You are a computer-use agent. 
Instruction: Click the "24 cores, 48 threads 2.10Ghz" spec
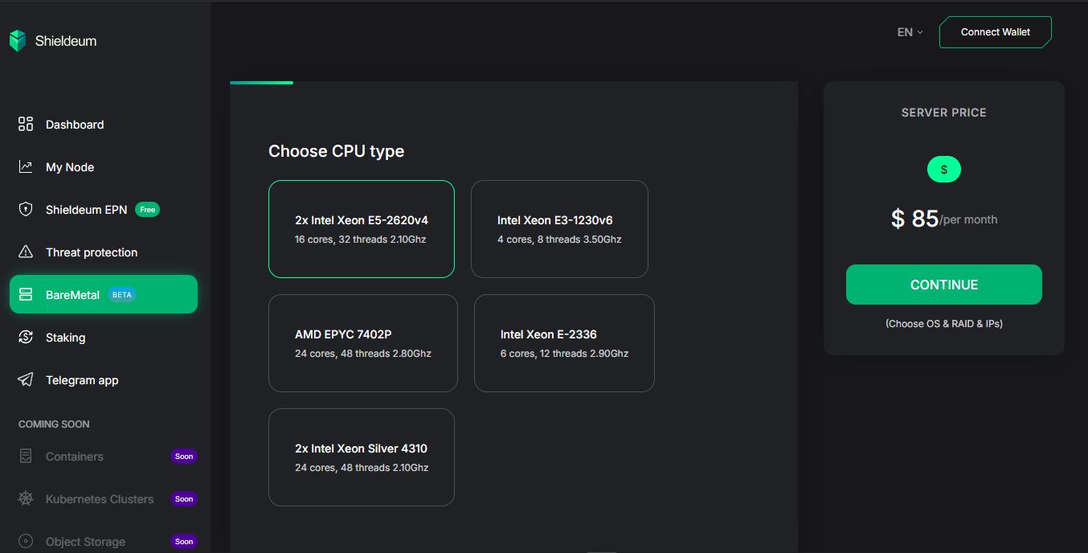362,468
